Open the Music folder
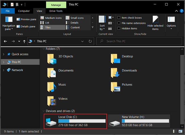 pyautogui.click(x=57, y=87)
